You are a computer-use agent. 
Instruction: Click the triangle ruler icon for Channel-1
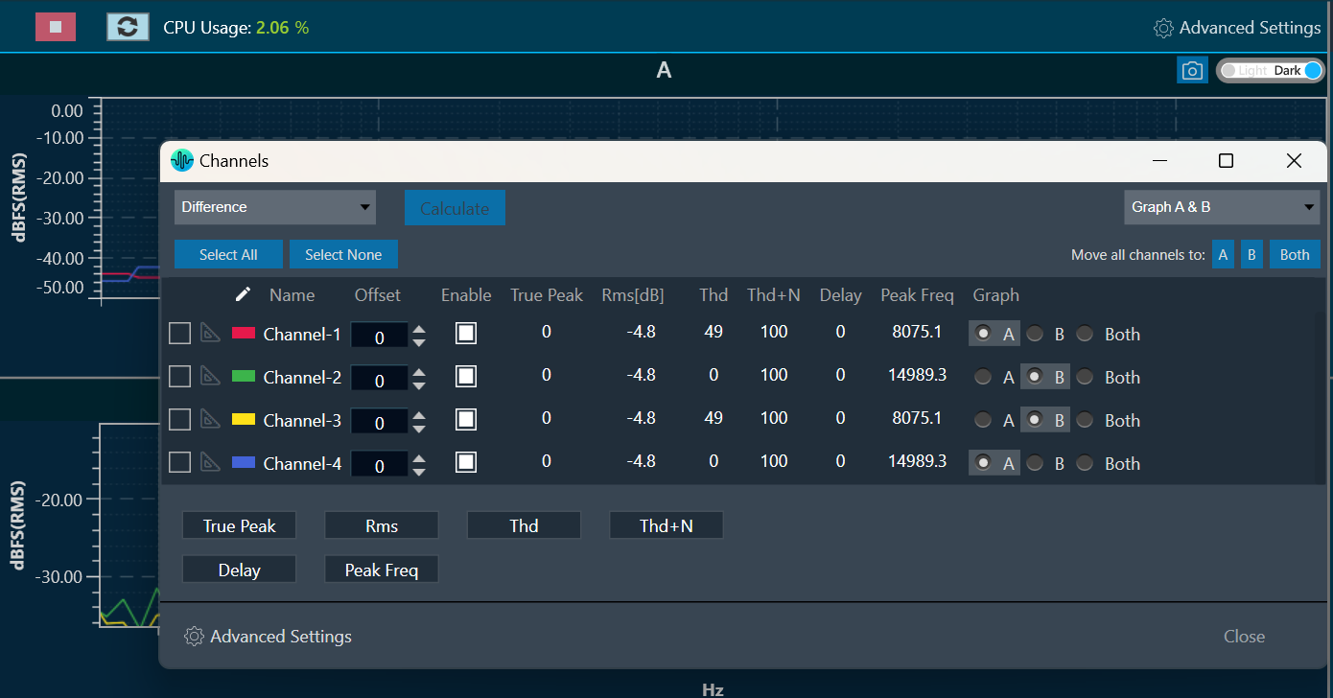[210, 333]
